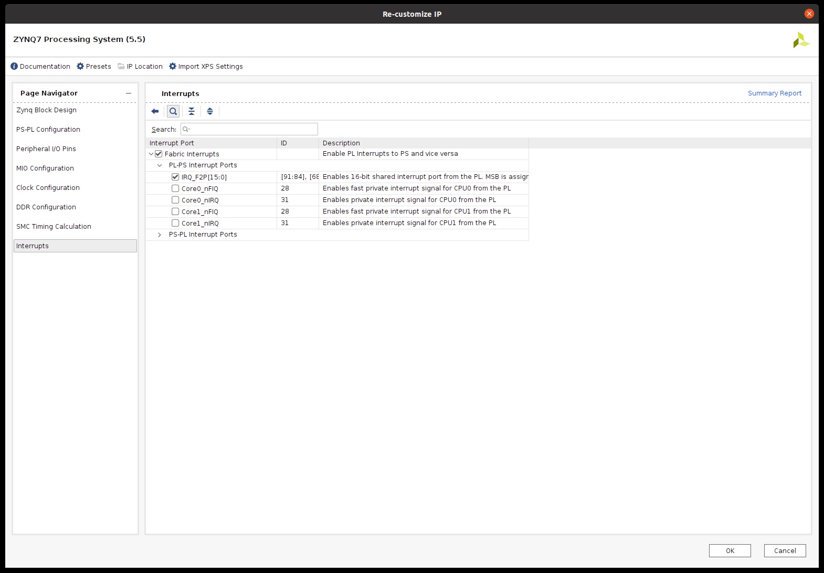Open the Summary Report link
The image size is (824, 573).
[x=775, y=93]
